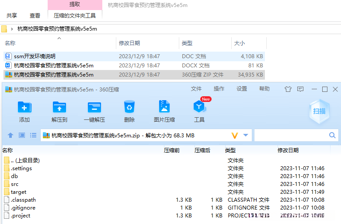The image size is (341, 224).
Task: Select the .. (上级目录) row
Action: pos(167,161)
